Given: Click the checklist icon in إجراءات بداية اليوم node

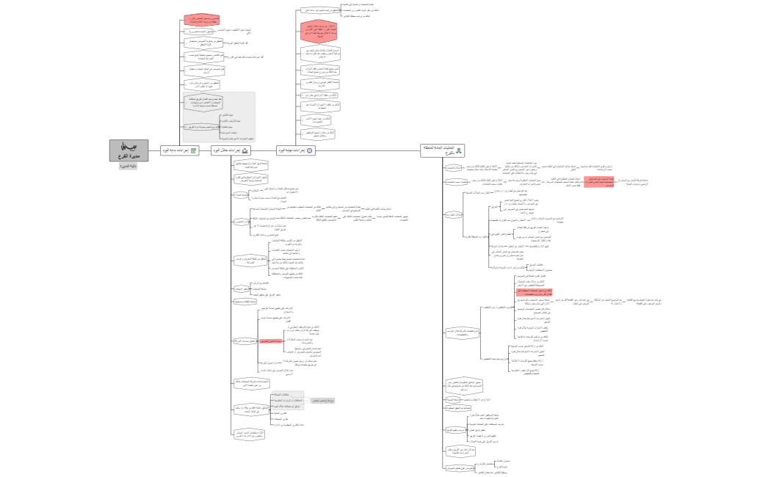Looking at the screenshot, I should click(193, 150).
